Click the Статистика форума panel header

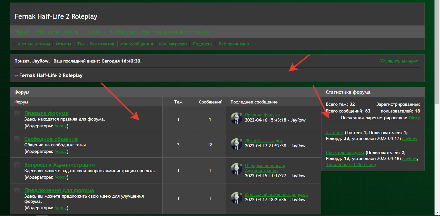373,92
